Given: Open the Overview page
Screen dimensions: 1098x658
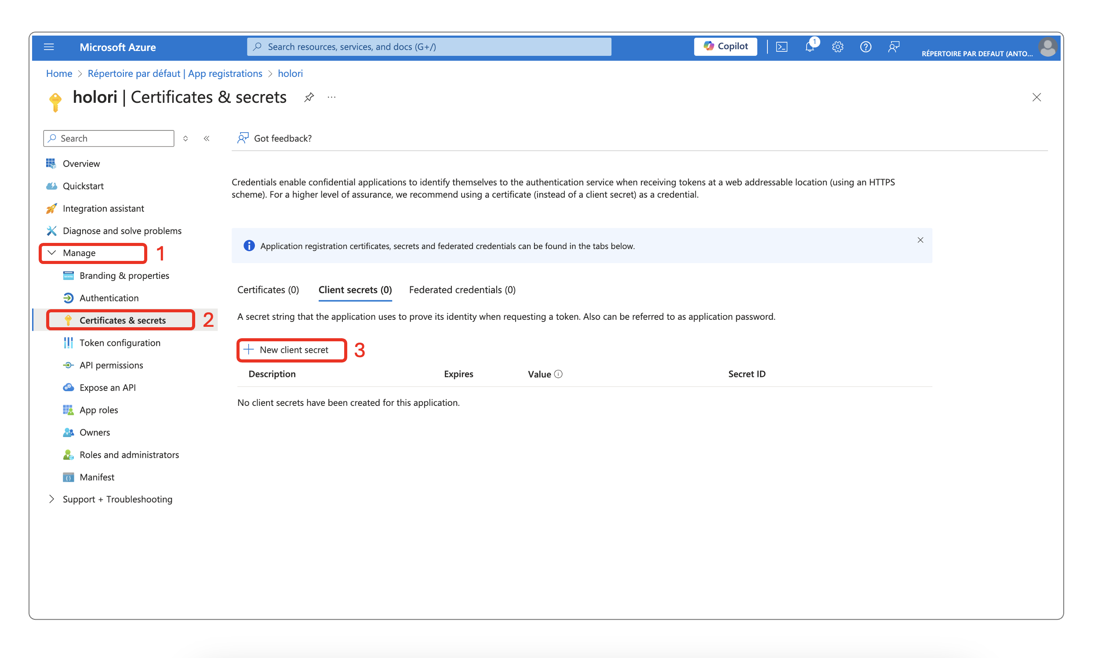Looking at the screenshot, I should click(81, 163).
